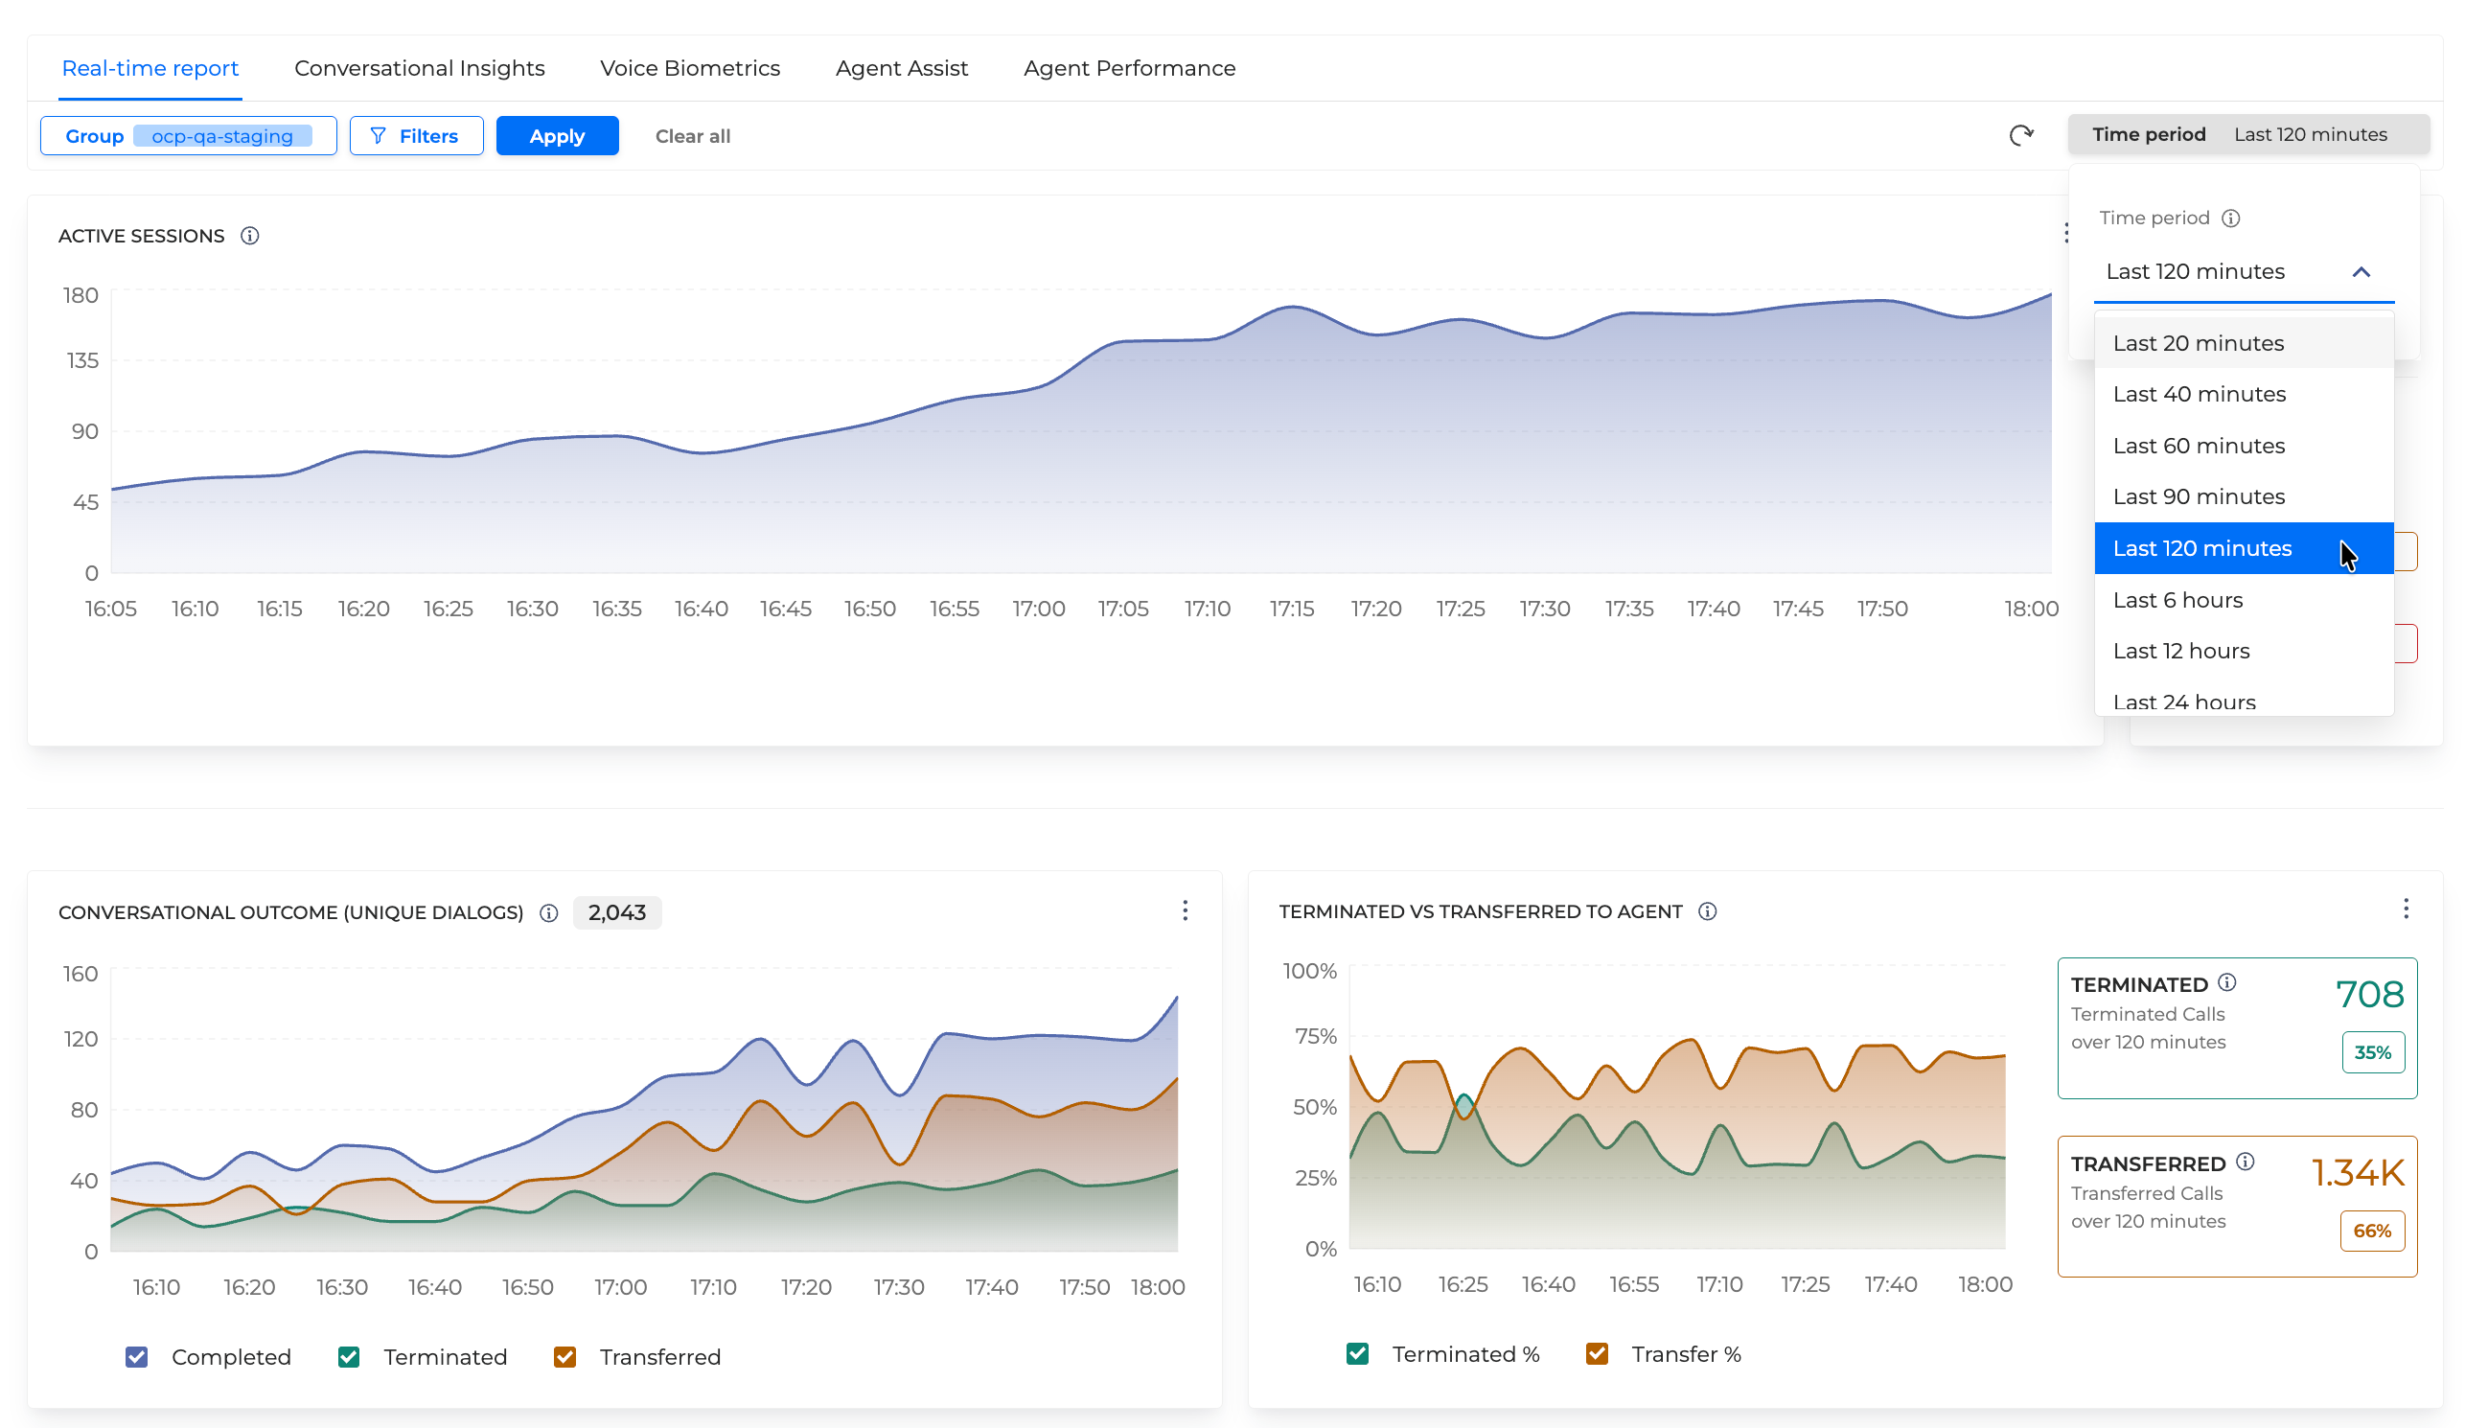Image resolution: width=2465 pixels, height=1428 pixels.
Task: Open the Conversational Outcome three-dot menu
Action: click(1185, 910)
